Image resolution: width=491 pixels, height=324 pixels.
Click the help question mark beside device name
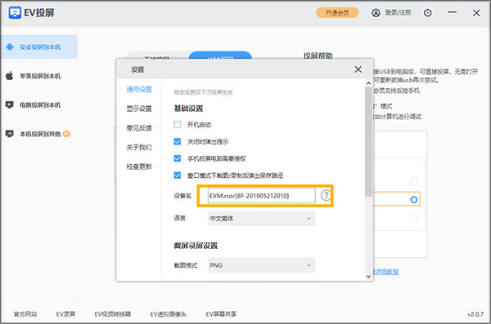click(326, 195)
